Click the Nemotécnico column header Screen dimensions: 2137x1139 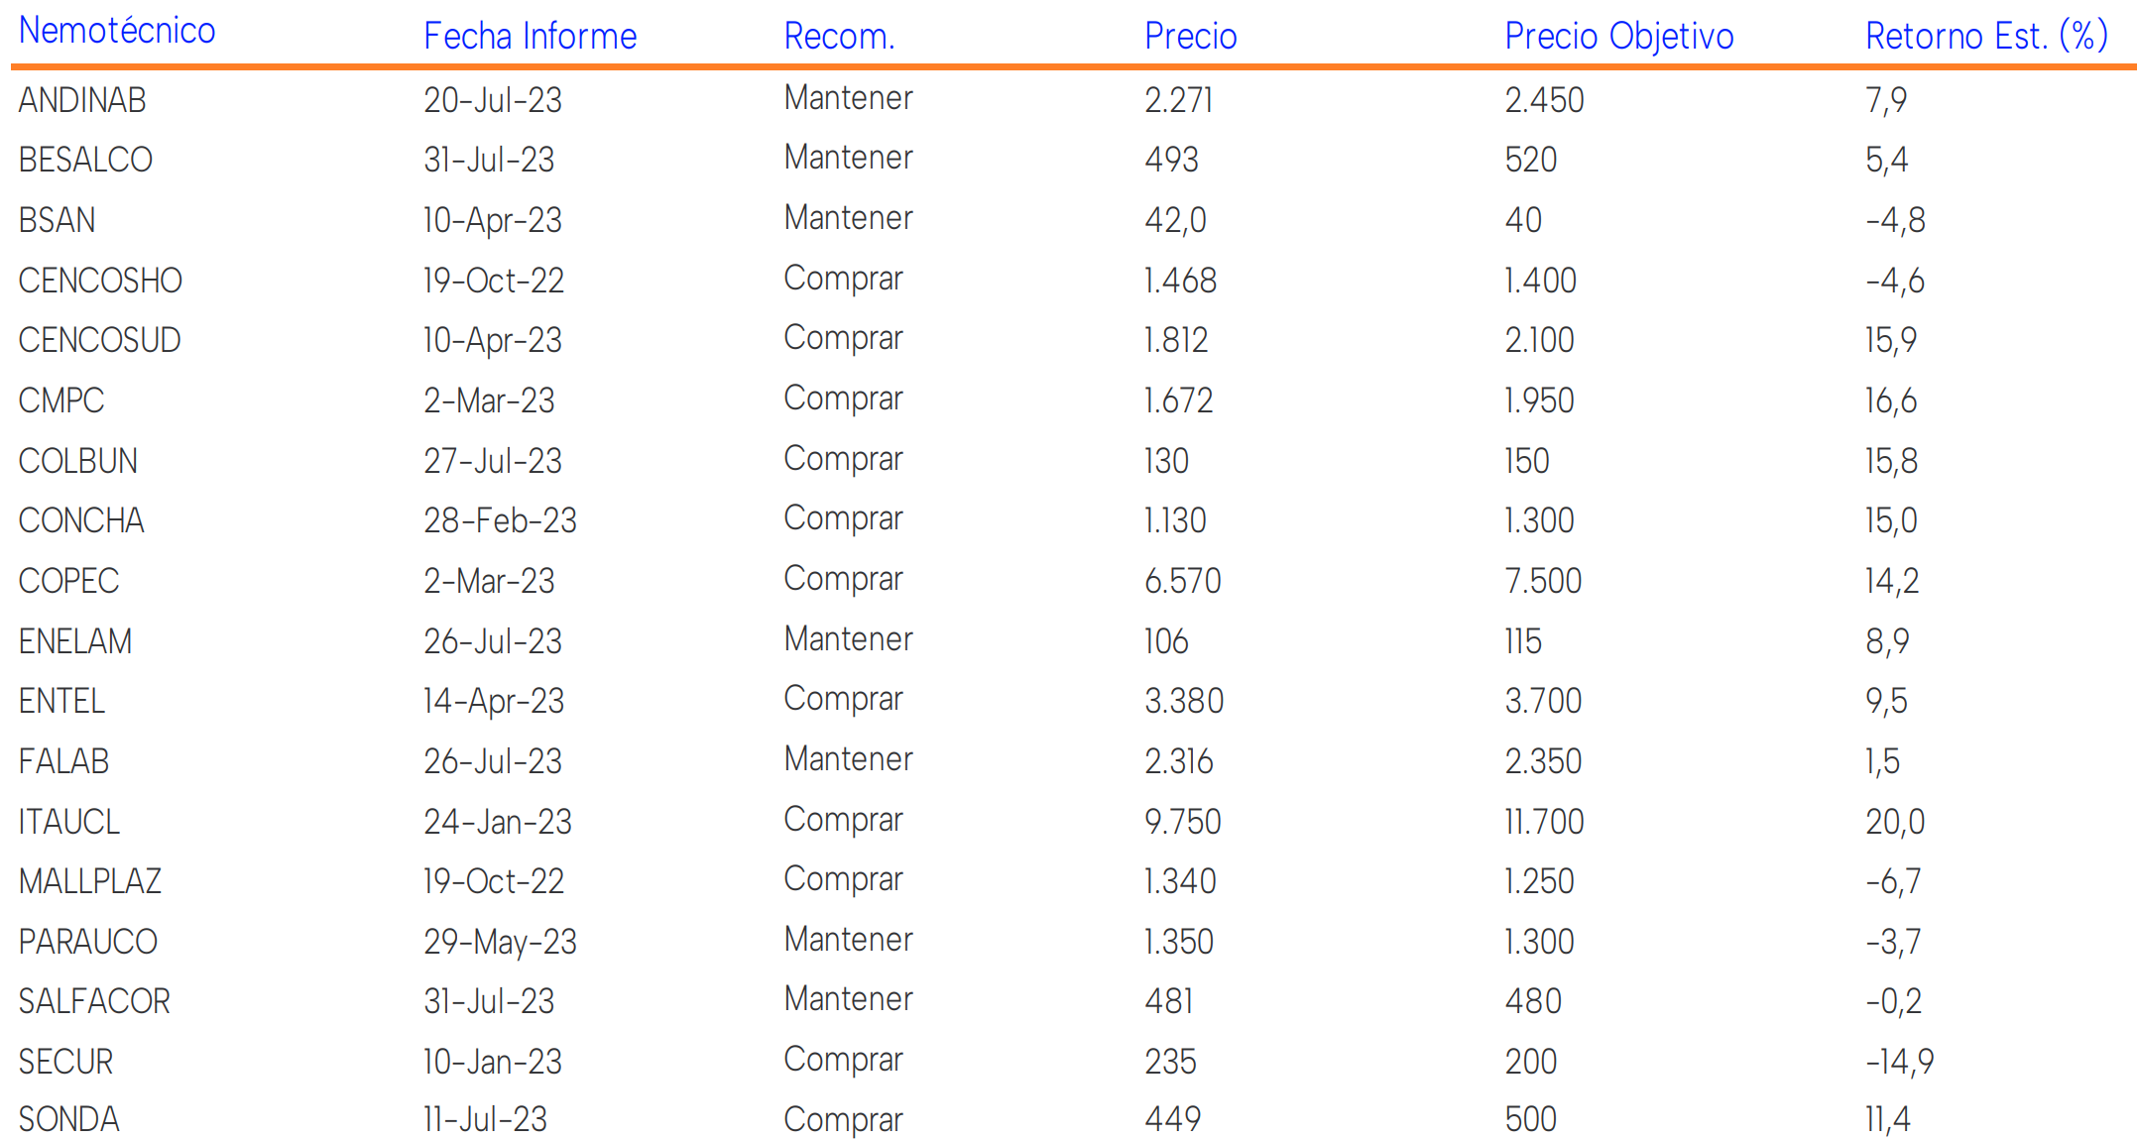117,31
